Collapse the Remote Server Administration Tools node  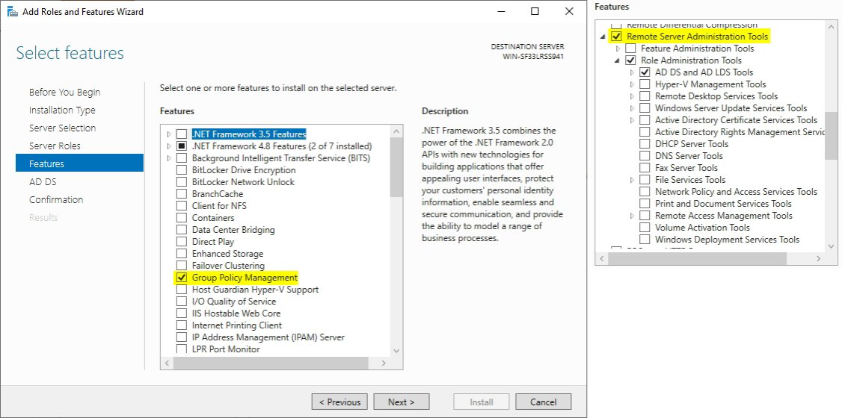(x=603, y=37)
